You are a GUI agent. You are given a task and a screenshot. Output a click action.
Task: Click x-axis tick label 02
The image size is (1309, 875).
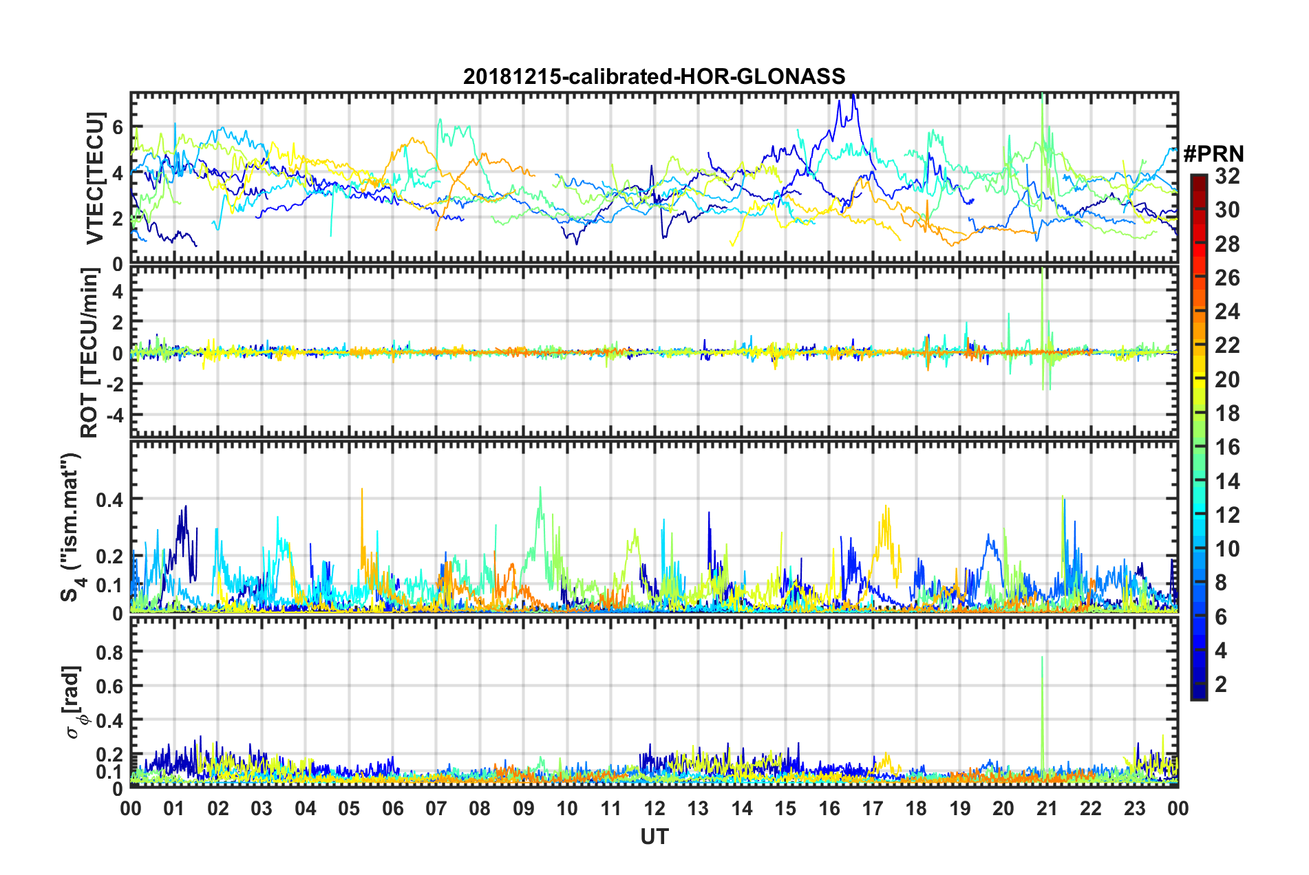click(x=218, y=808)
